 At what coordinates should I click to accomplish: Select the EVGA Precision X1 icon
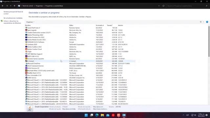(26, 68)
